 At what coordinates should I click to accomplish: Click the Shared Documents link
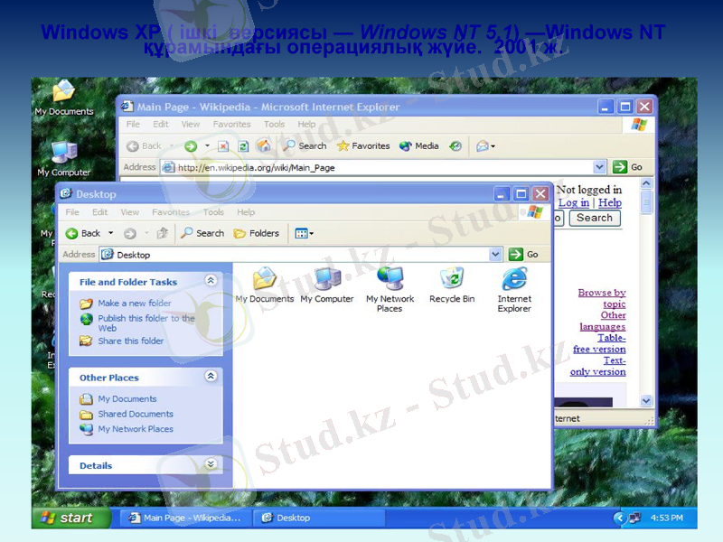coord(135,414)
